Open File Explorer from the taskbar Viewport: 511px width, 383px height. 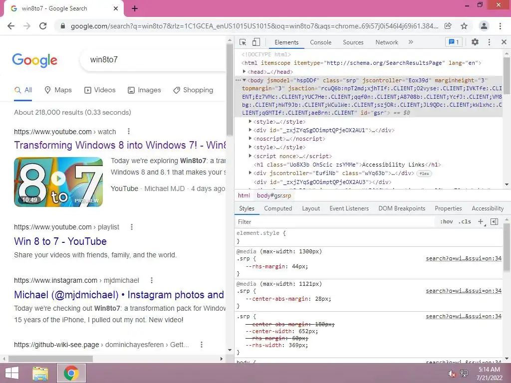click(40, 373)
